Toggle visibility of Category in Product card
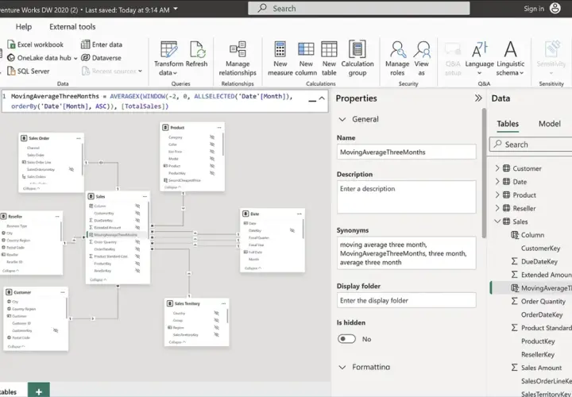The height and width of the screenshot is (397, 572). 212,137
